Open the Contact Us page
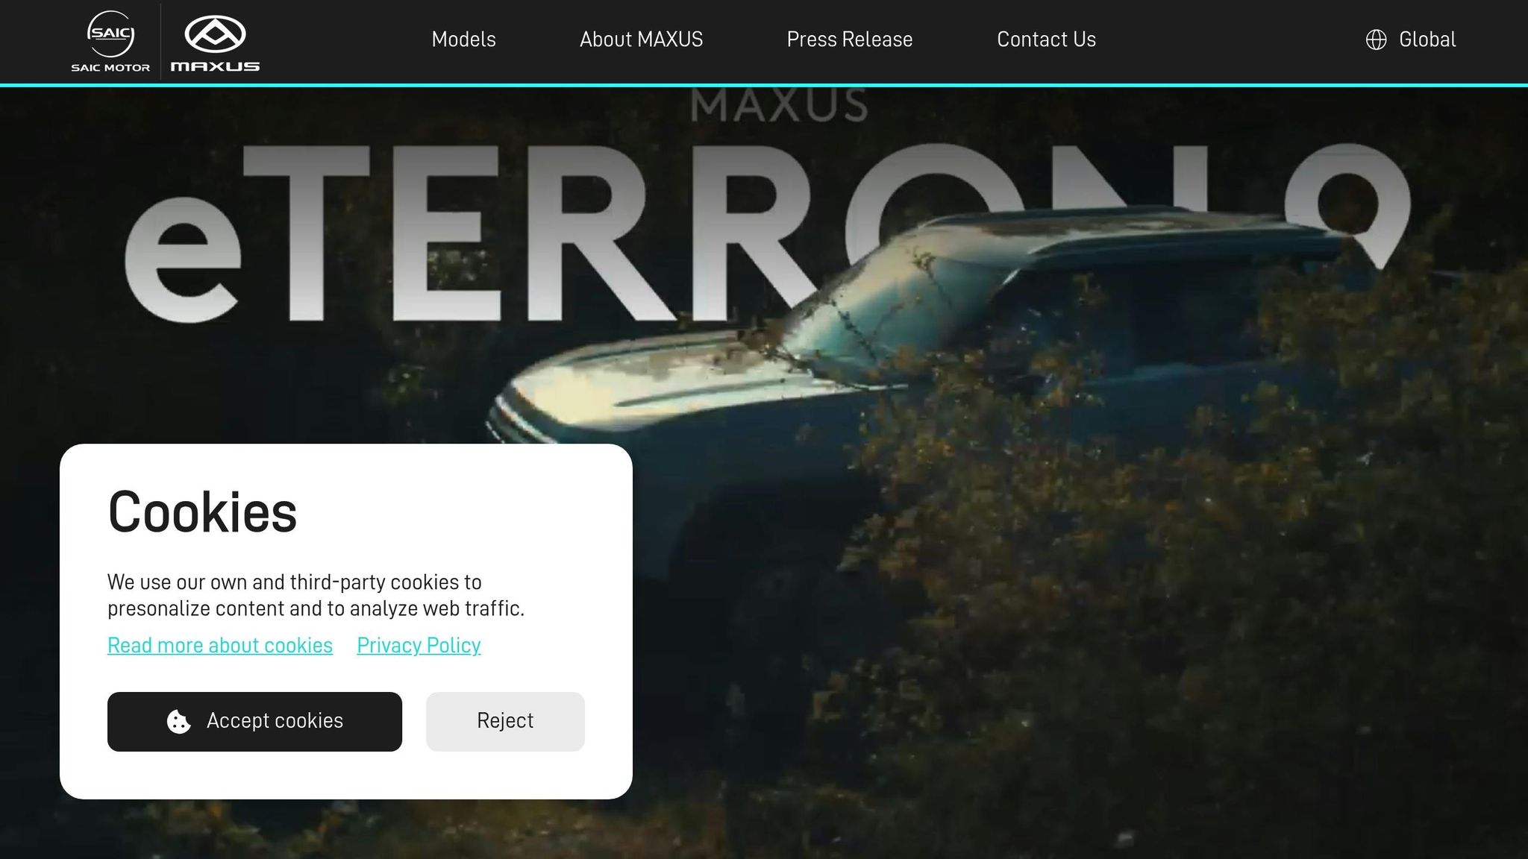 (1046, 40)
